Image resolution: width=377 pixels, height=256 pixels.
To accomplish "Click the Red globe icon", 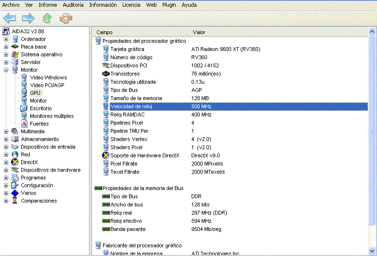I will tap(15, 154).
